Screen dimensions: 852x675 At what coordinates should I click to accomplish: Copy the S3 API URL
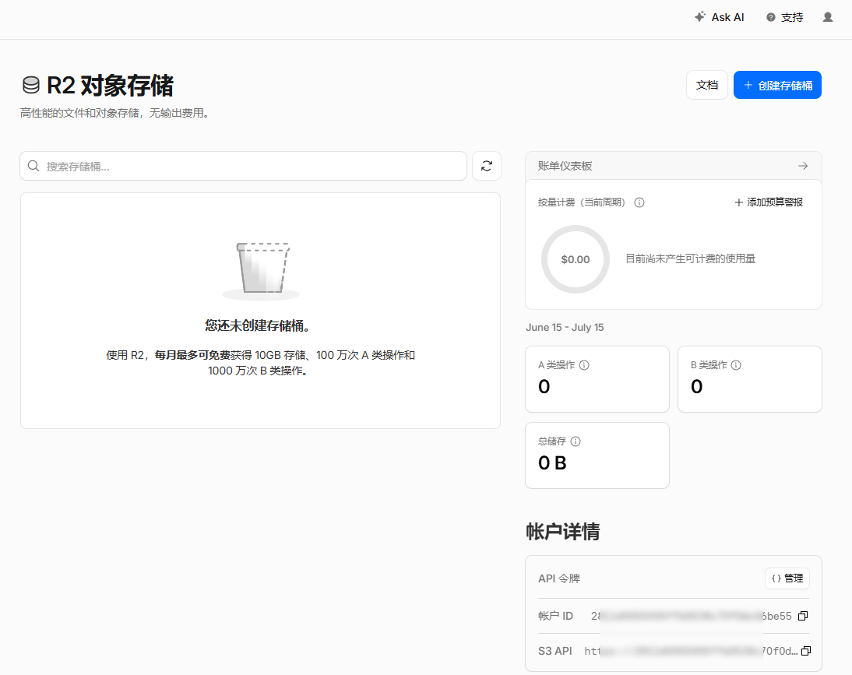click(x=806, y=651)
